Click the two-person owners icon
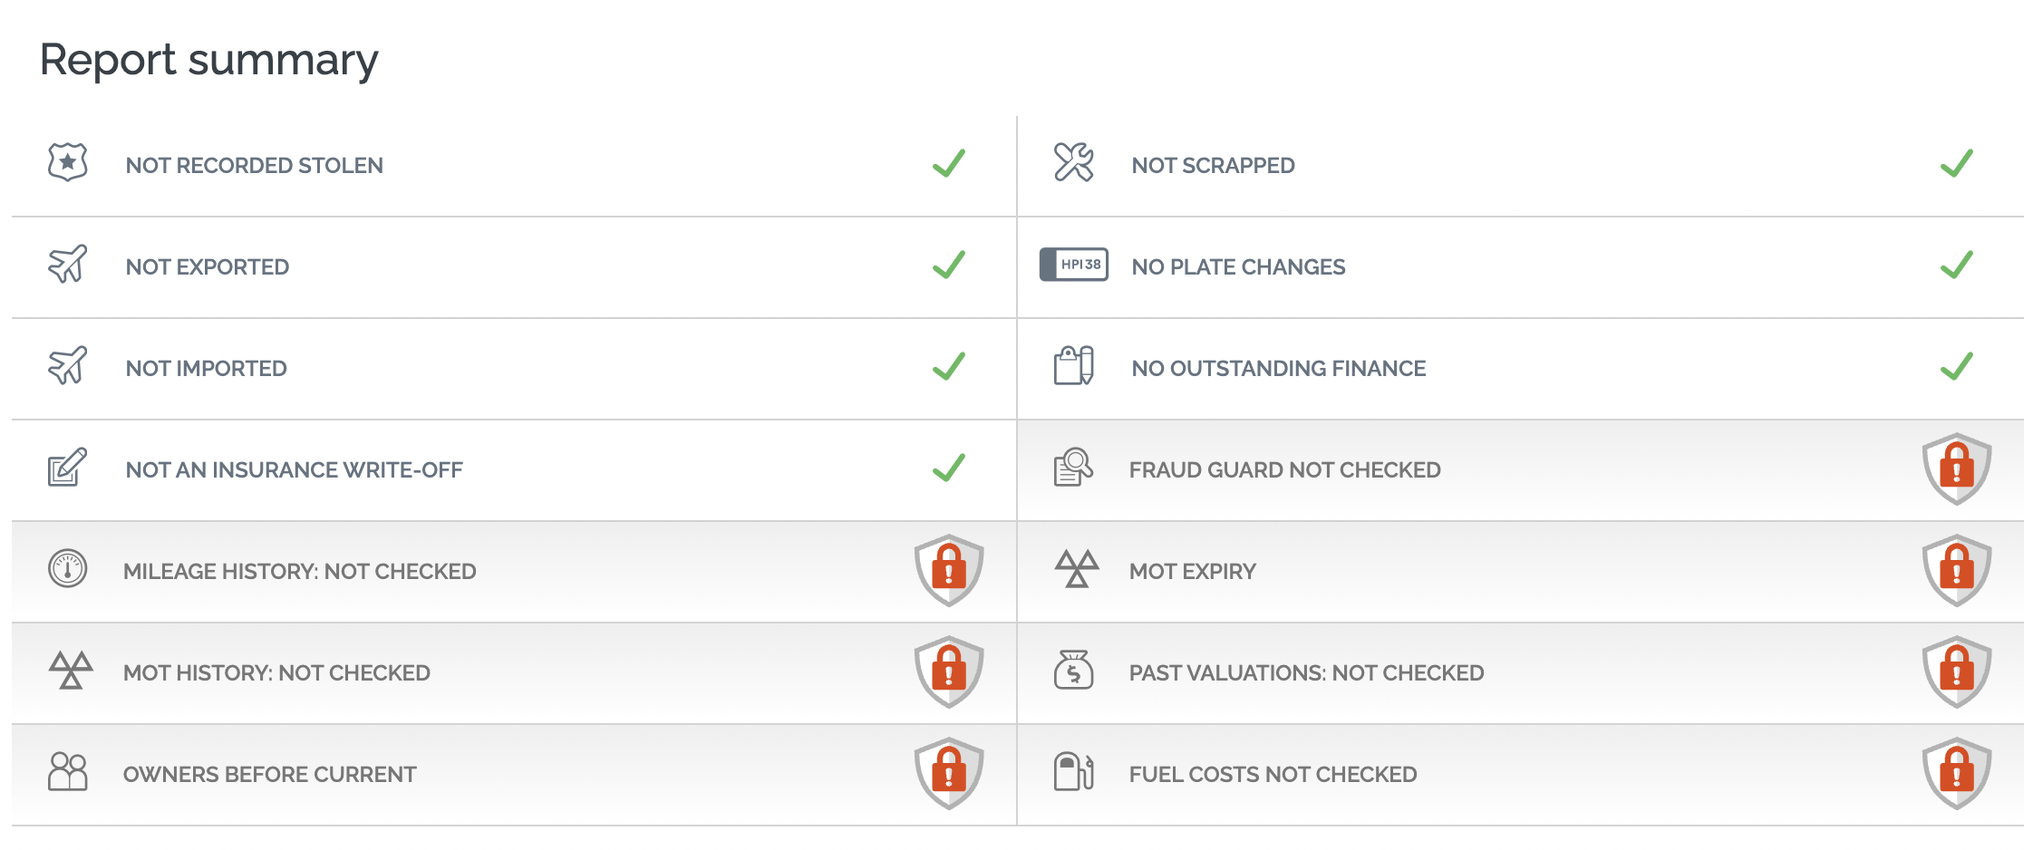The width and height of the screenshot is (2043, 850). coord(67,771)
